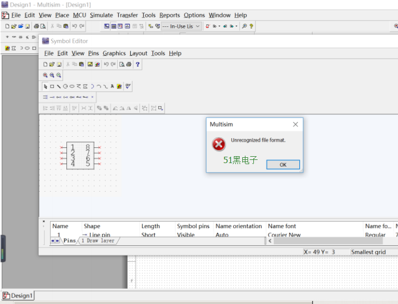
Task: Select the line drawing tool
Action: pos(59,87)
